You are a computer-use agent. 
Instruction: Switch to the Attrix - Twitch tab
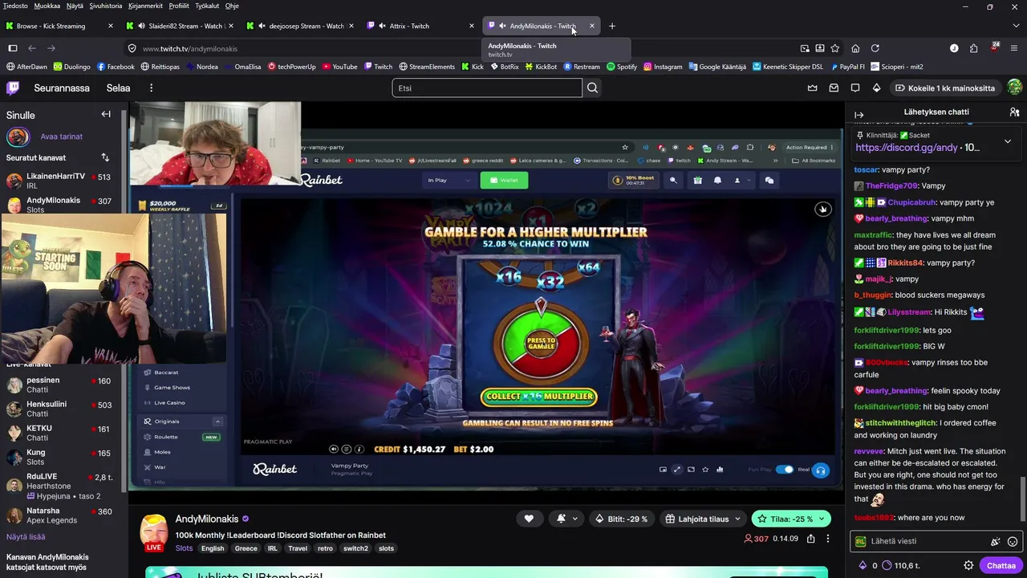click(x=421, y=26)
